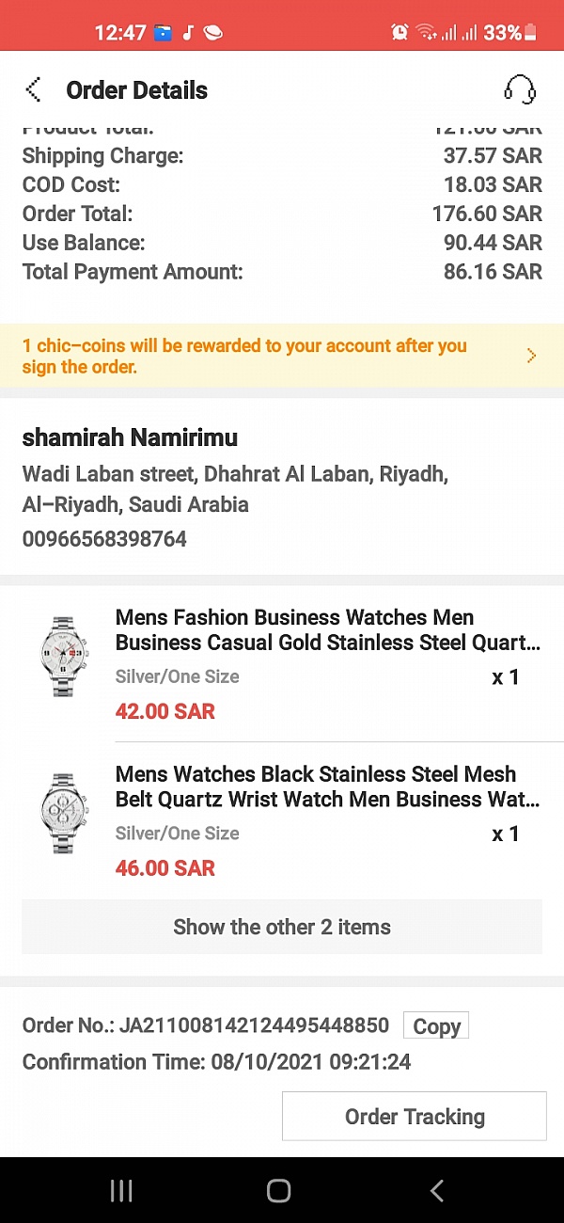This screenshot has width=564, height=1223.
Task: Open Mens Fashion Business Watches product title
Action: point(327,630)
